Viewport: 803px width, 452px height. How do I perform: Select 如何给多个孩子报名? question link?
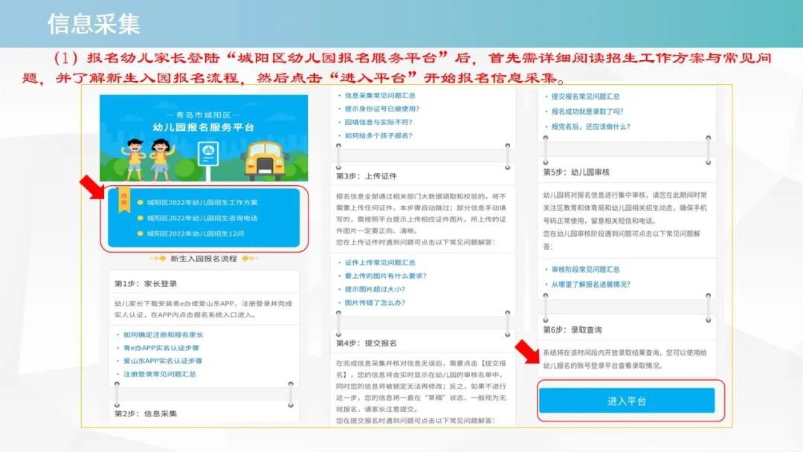[x=378, y=135]
